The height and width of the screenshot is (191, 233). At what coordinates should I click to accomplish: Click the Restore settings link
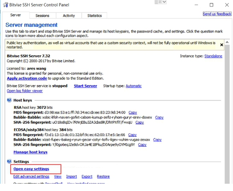tap(103, 176)
